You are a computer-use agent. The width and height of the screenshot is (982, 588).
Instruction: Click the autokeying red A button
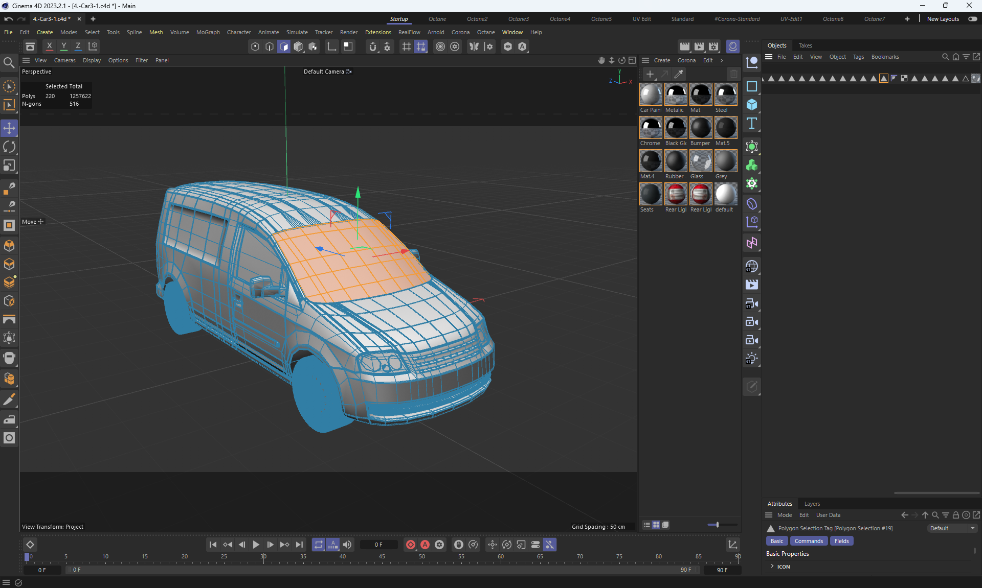[425, 545]
